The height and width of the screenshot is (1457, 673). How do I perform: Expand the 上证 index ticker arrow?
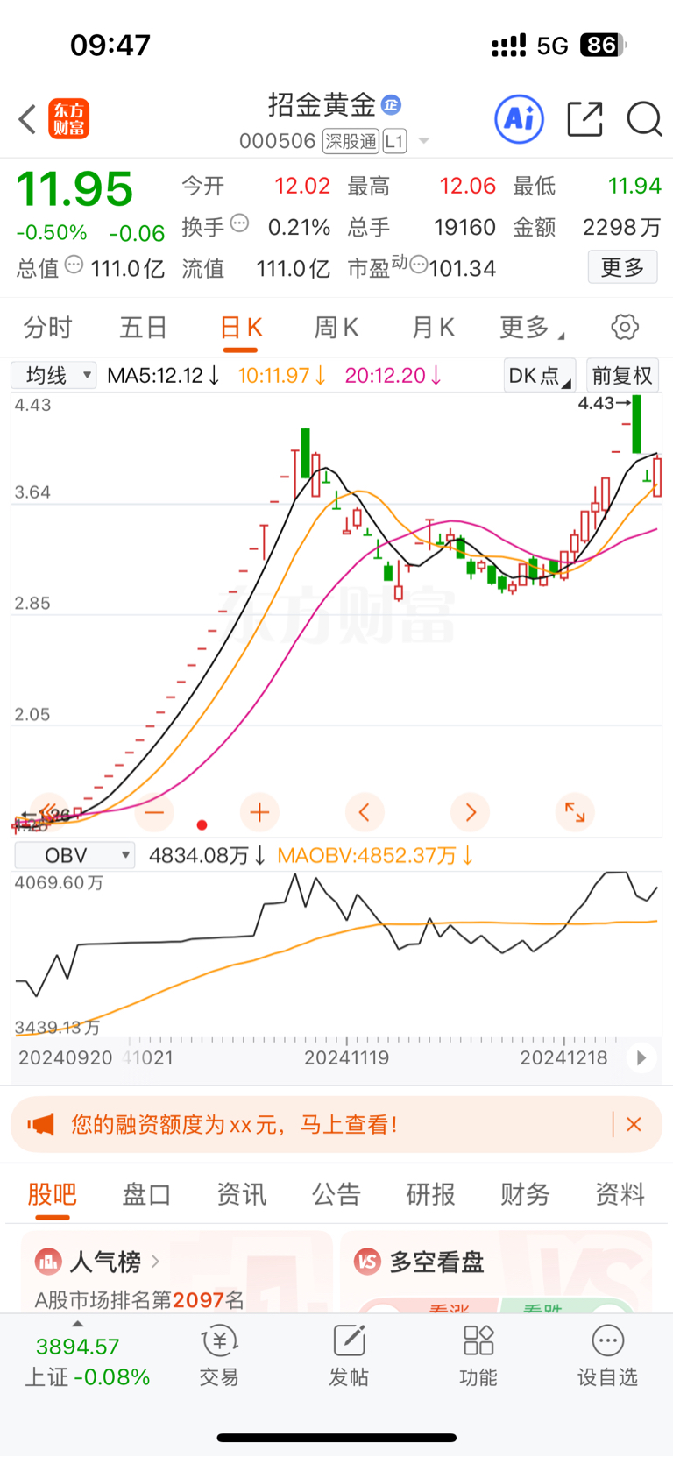[77, 1324]
